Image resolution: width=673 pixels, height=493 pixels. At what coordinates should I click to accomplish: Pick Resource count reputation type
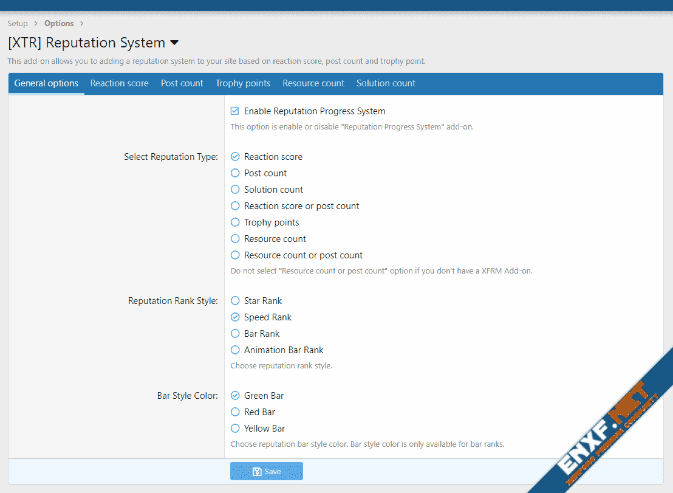235,239
